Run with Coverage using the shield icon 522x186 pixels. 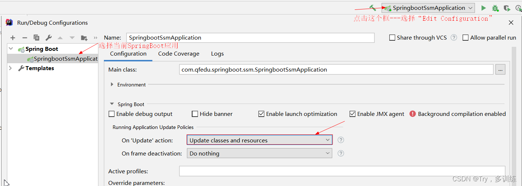pyautogui.click(x=507, y=8)
